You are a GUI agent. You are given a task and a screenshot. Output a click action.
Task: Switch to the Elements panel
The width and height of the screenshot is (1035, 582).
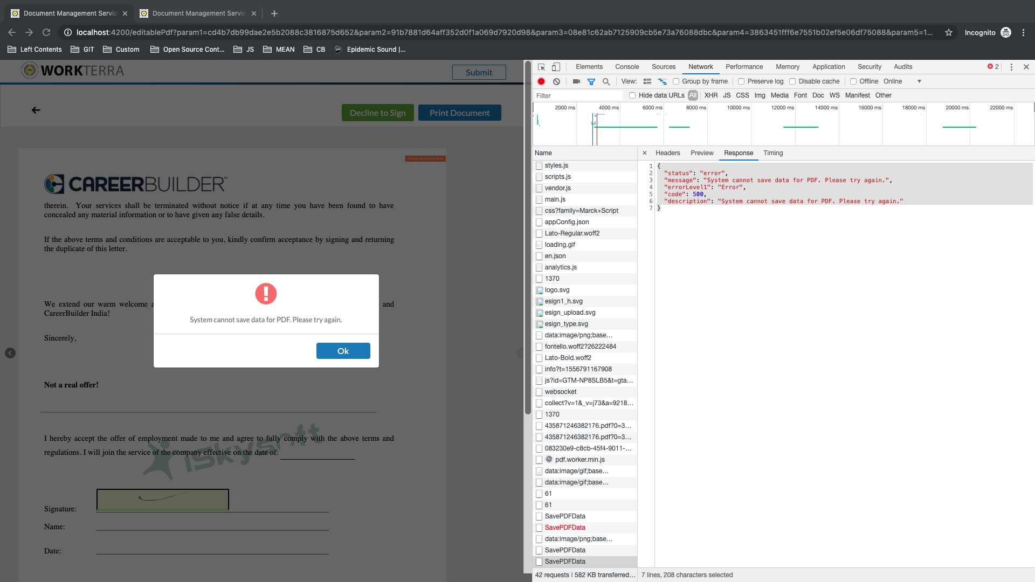[x=589, y=67]
